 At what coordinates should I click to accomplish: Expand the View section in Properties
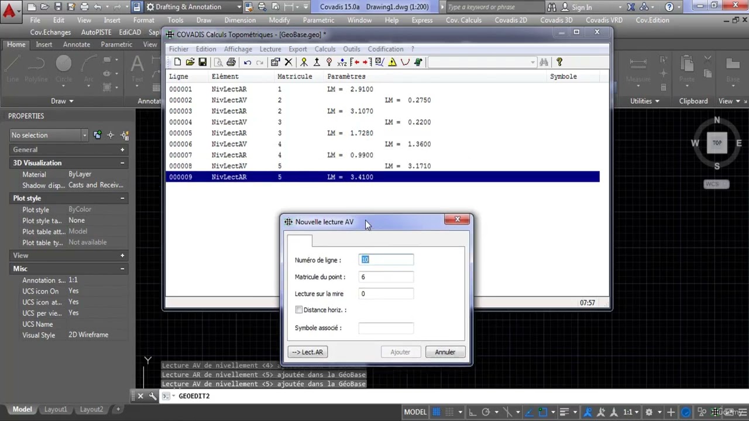(x=122, y=256)
